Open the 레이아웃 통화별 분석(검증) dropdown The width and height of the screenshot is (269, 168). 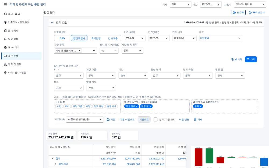pyautogui.click(x=85, y=120)
